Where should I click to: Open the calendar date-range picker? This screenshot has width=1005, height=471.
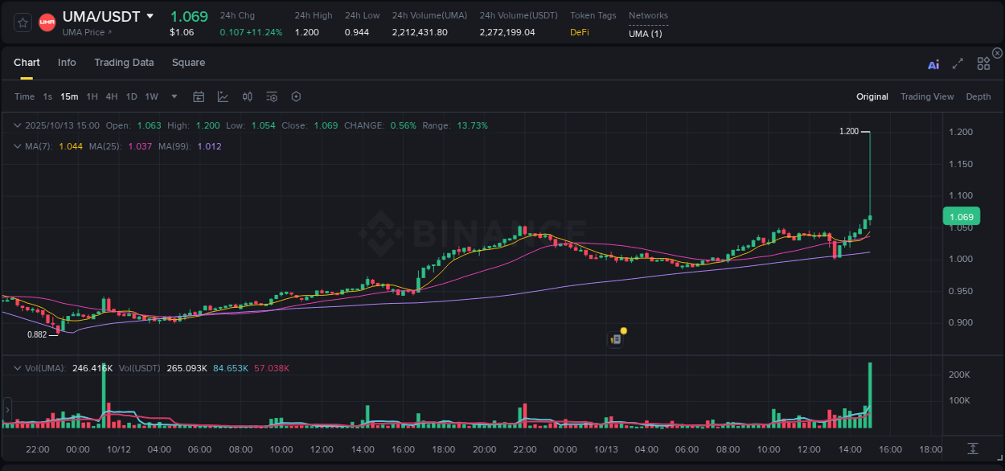199,96
